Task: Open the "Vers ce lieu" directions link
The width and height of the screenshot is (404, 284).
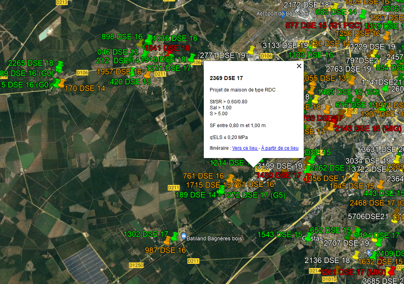Action: click(x=245, y=148)
